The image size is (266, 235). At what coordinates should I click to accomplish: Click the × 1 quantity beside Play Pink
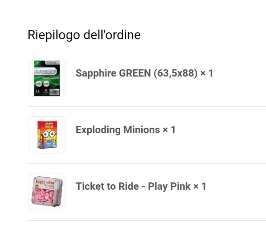[200, 186]
